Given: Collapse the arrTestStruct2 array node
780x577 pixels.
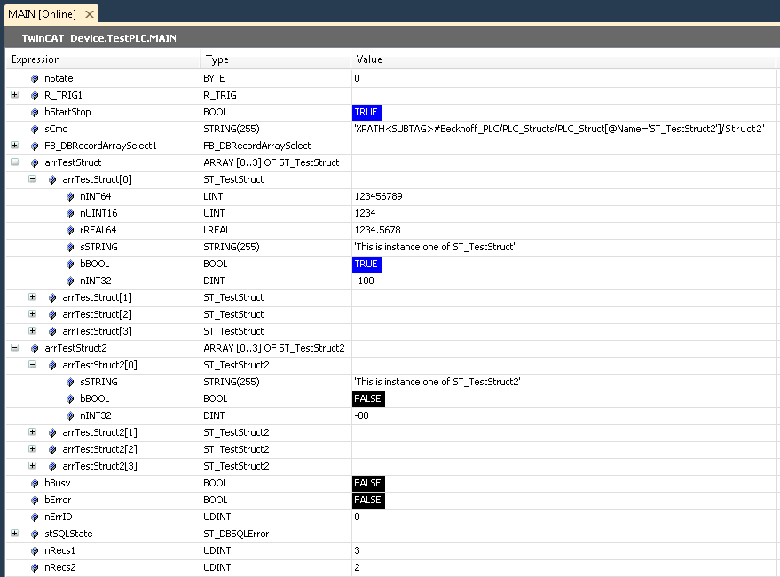Looking at the screenshot, I should point(15,348).
